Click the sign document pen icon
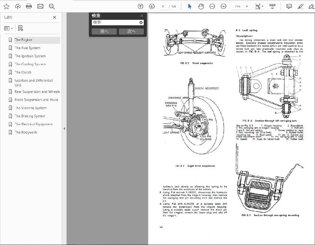The height and width of the screenshot is (245, 315). [311, 6]
